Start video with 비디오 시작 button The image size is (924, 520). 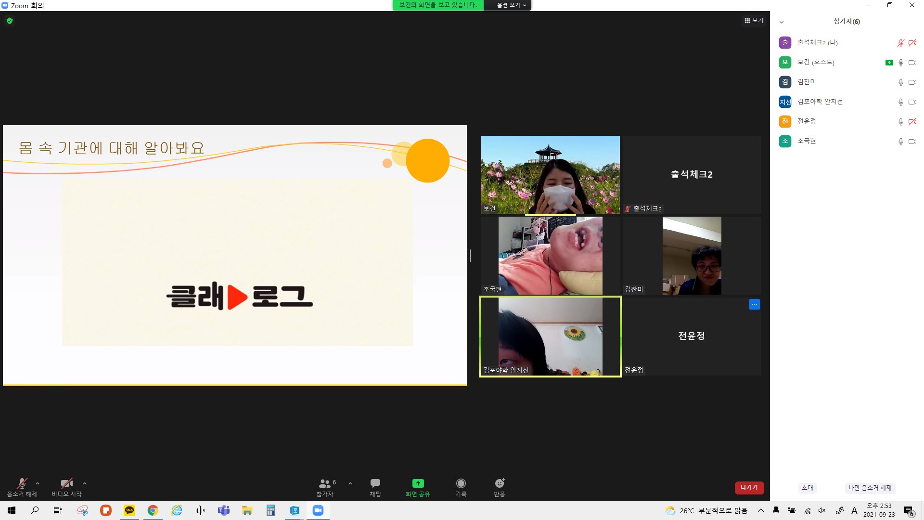click(x=66, y=487)
